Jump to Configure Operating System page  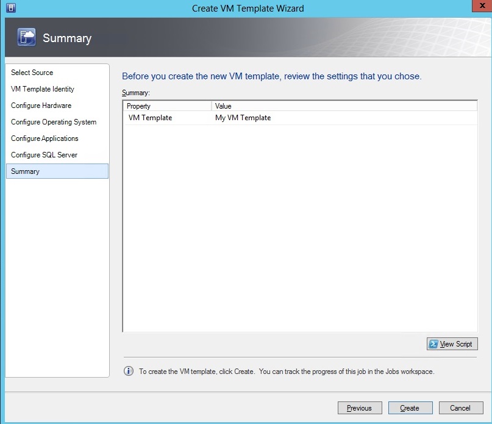click(54, 122)
